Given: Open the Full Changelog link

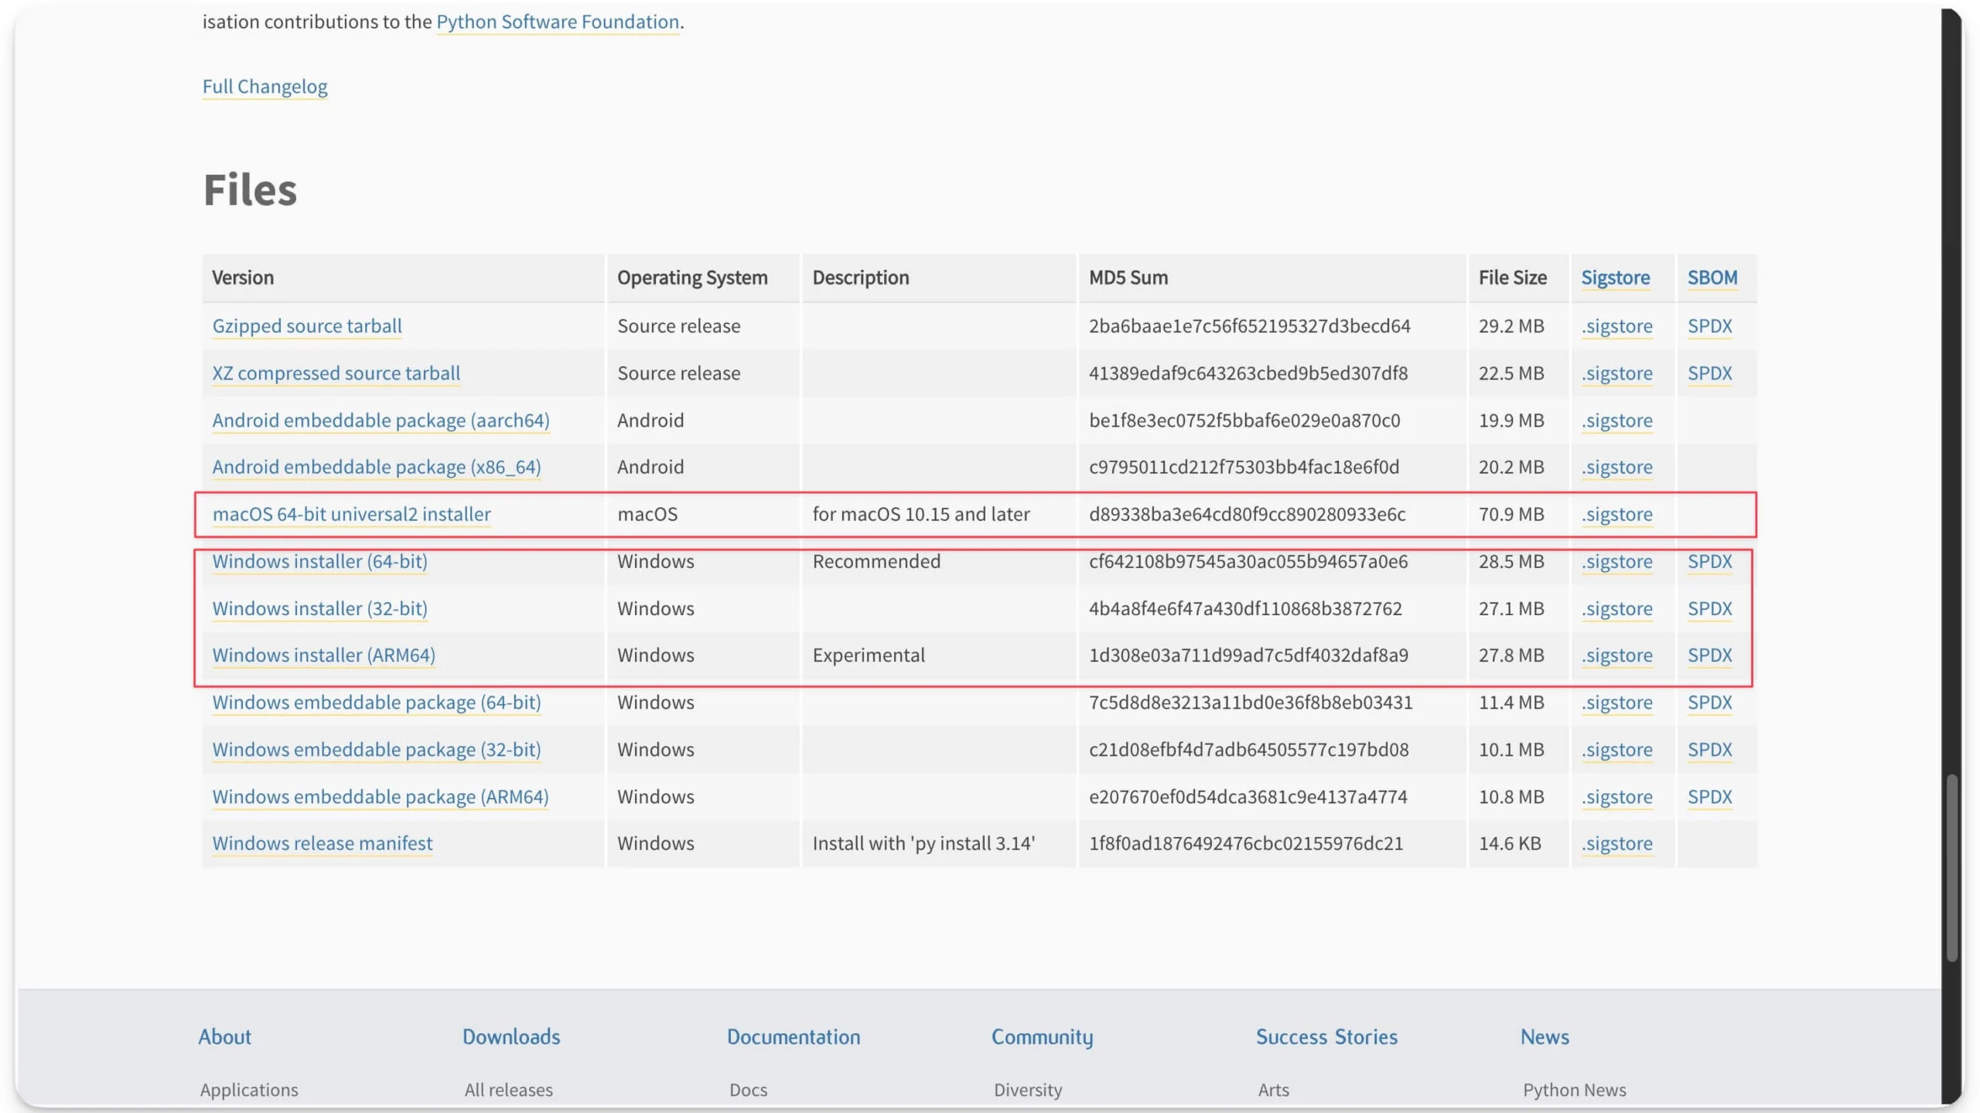Looking at the screenshot, I should click(265, 87).
